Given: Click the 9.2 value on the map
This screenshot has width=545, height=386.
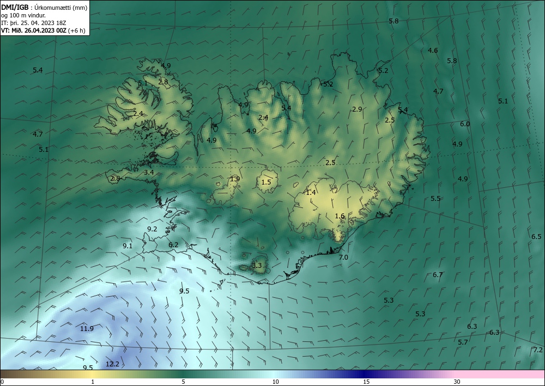Looking at the screenshot, I should pyautogui.click(x=152, y=229).
